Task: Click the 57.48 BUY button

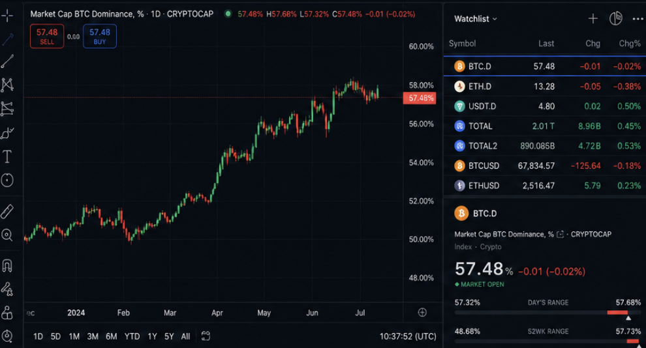Action: pyautogui.click(x=100, y=36)
